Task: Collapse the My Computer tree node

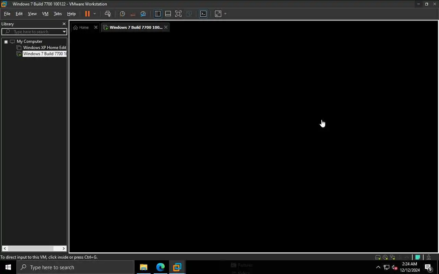Action: [x=6, y=41]
